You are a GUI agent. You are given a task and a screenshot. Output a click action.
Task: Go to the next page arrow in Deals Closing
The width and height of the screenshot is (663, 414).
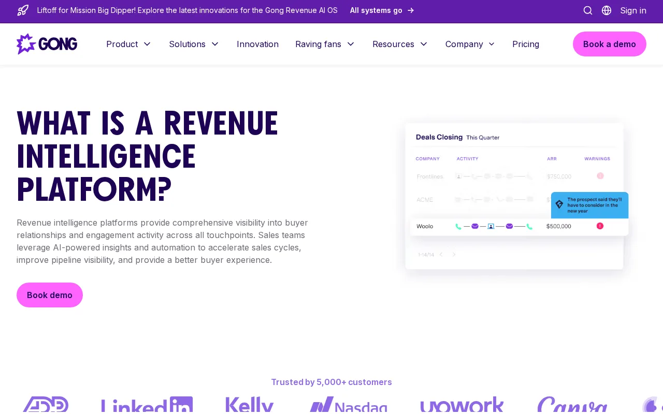point(454,255)
